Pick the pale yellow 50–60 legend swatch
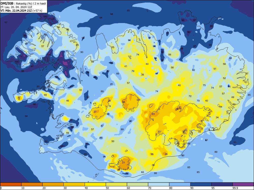This screenshot has height=190, width=254. point(116,184)
